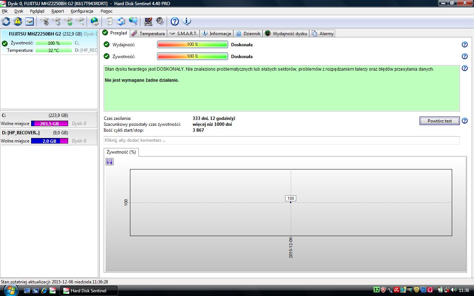The height and width of the screenshot is (296, 474).
Task: Open the report document toolbar icon
Action: click(110, 21)
